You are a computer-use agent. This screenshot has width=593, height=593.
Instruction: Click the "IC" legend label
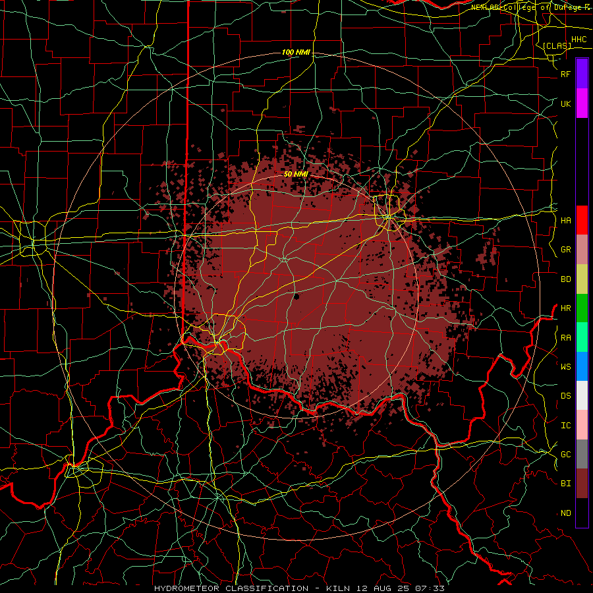[565, 426]
